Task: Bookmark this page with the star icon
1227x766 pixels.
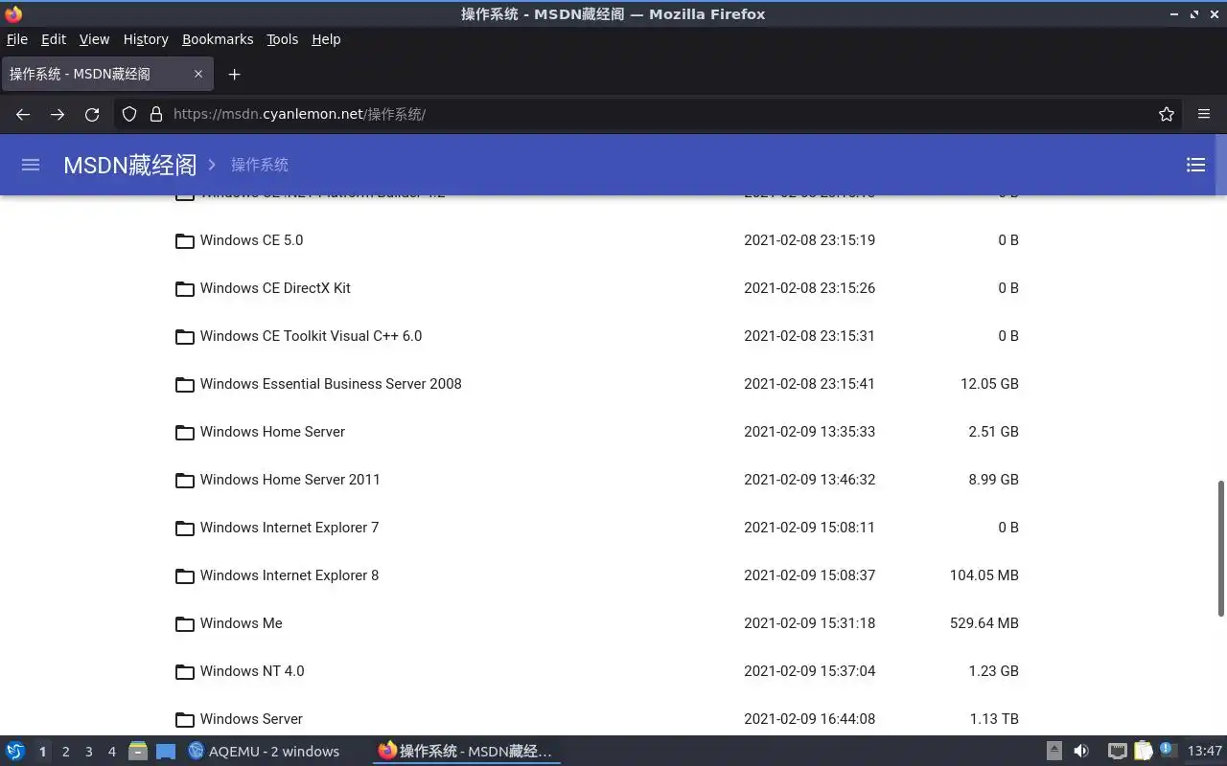Action: pos(1167,114)
